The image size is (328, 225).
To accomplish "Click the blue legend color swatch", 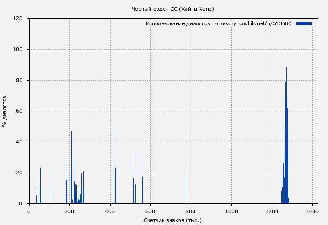I will pos(304,23).
